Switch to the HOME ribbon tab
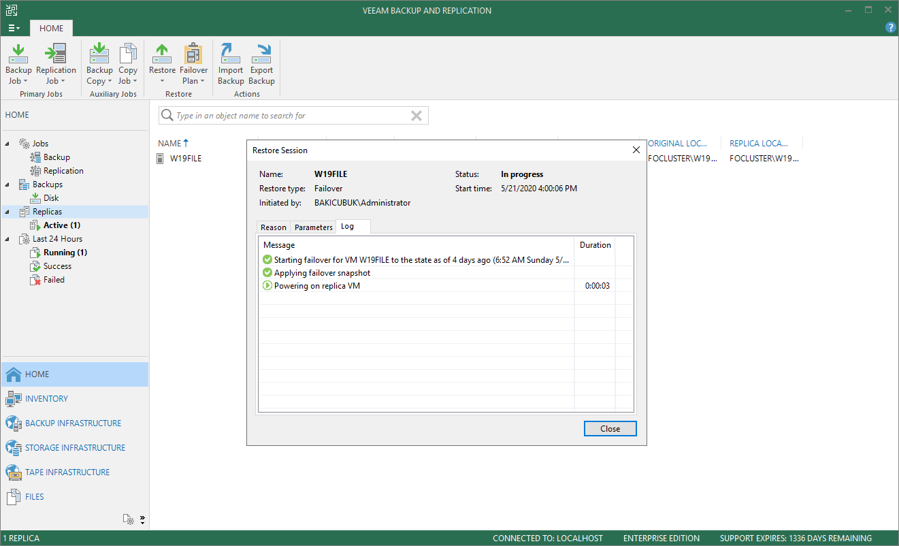This screenshot has height=546, width=899. [x=51, y=28]
